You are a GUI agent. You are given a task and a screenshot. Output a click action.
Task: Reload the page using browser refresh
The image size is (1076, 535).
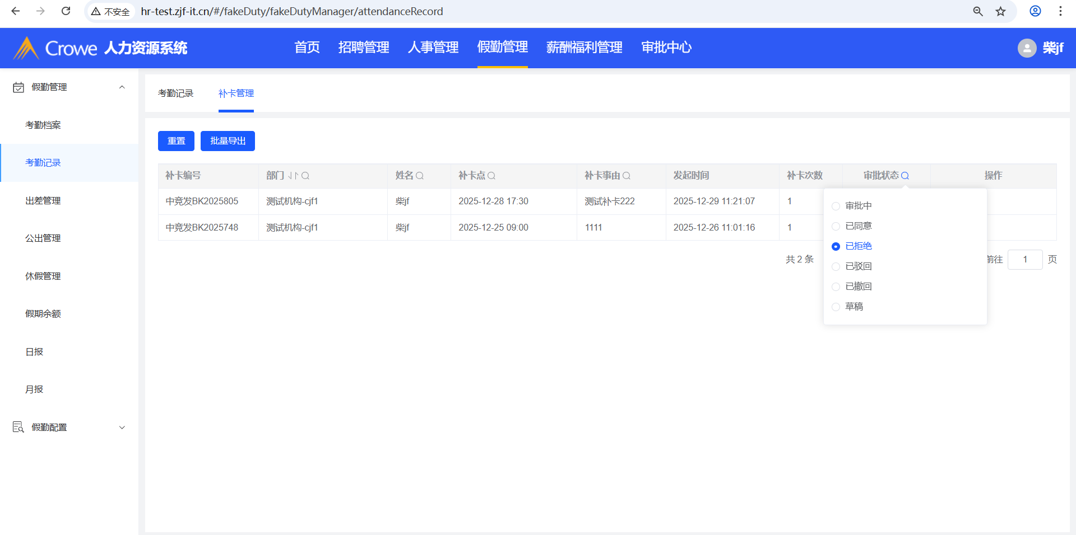pyautogui.click(x=66, y=11)
